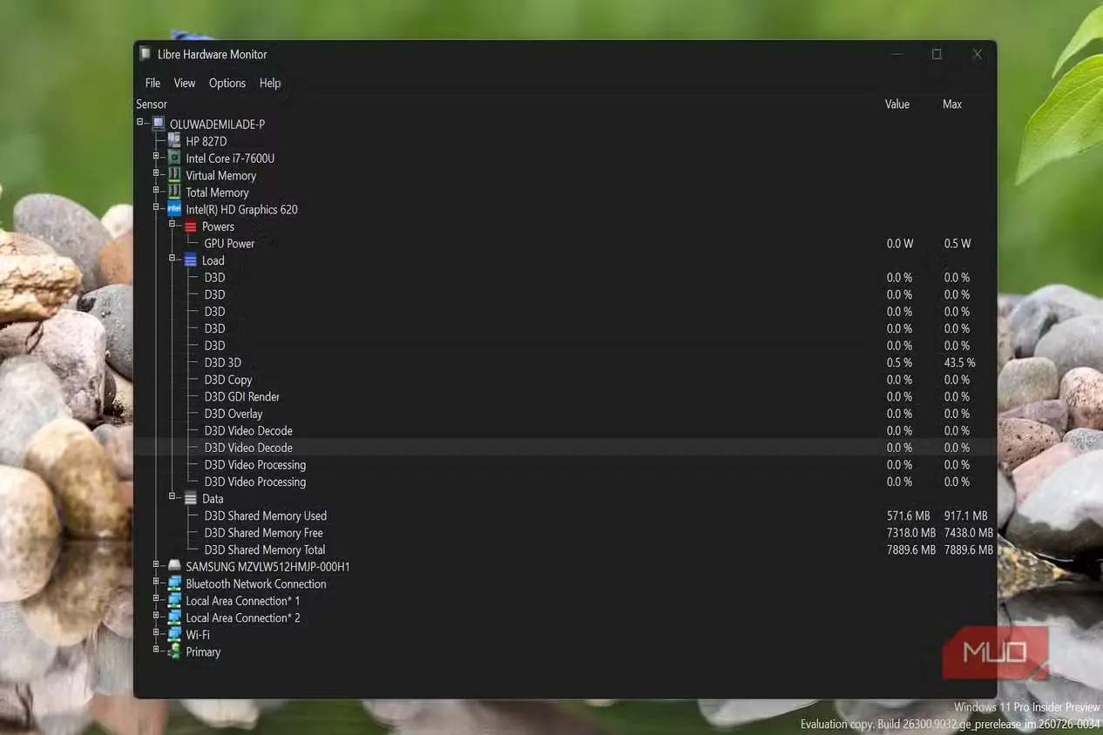Click the 7318.0 MB value

pos(911,533)
